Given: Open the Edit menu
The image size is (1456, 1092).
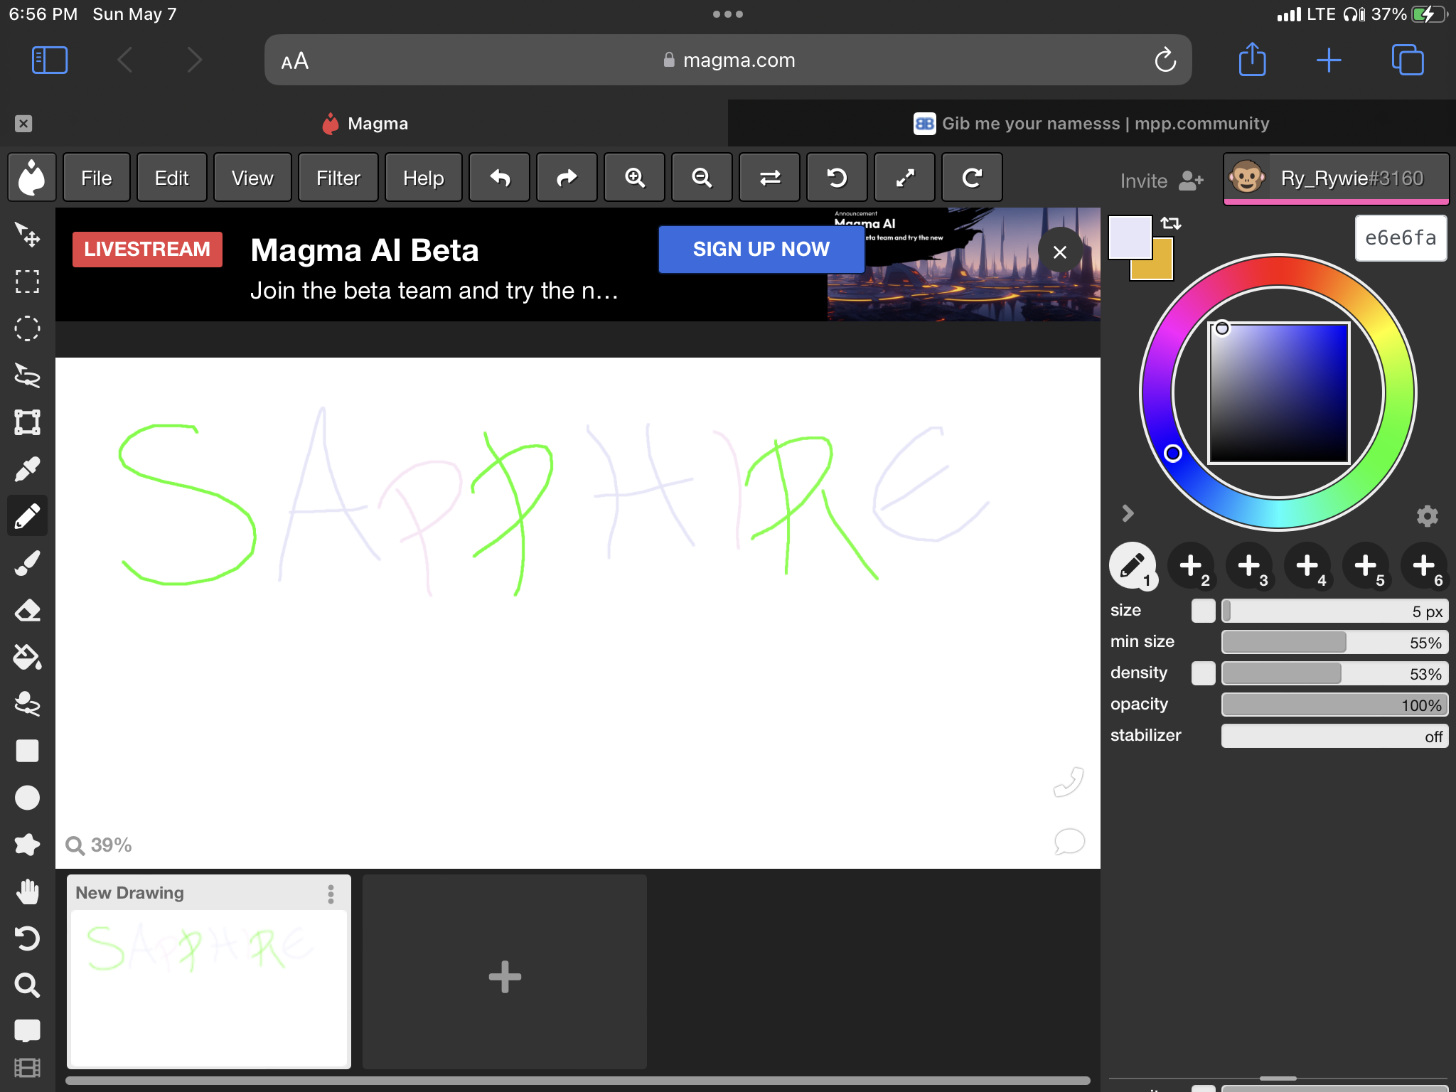Looking at the screenshot, I should pyautogui.click(x=171, y=178).
